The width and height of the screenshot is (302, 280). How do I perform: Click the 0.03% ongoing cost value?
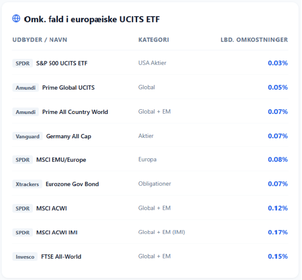click(278, 63)
